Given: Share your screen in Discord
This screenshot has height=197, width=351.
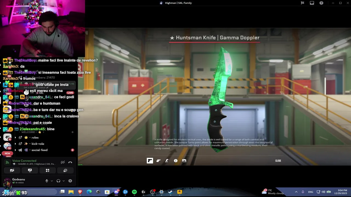Looking at the screenshot, I should (30, 170).
